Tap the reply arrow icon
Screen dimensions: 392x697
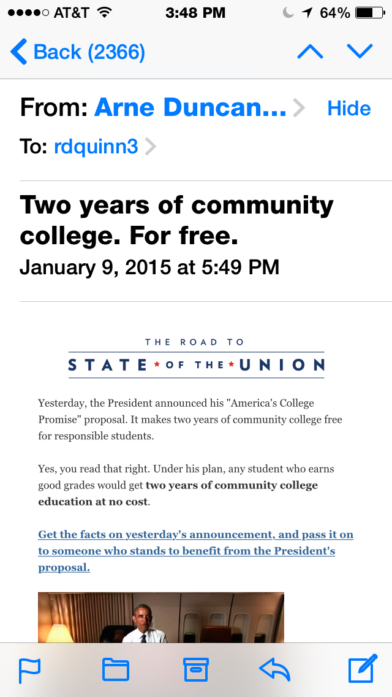tap(274, 670)
